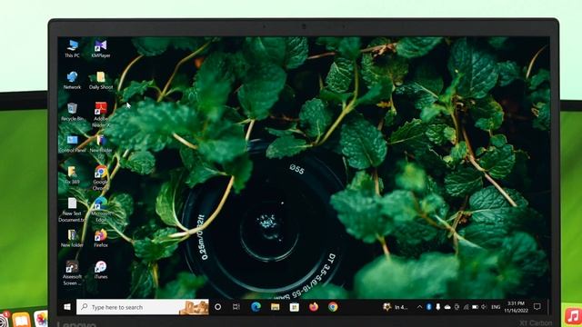Open Microsoft Store from the taskbar

pyautogui.click(x=295, y=307)
